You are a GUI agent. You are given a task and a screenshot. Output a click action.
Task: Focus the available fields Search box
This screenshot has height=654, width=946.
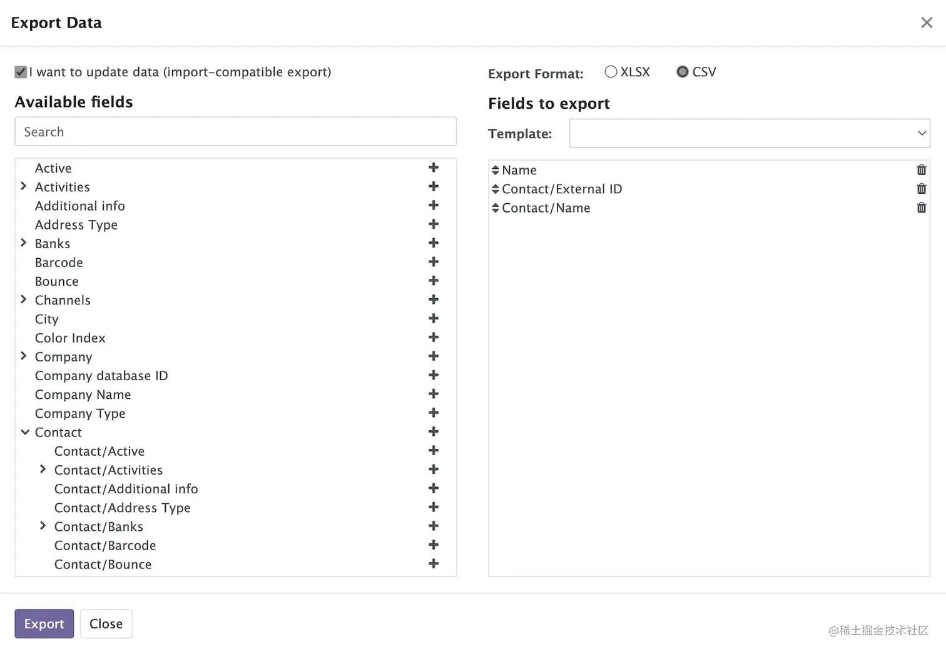(235, 131)
